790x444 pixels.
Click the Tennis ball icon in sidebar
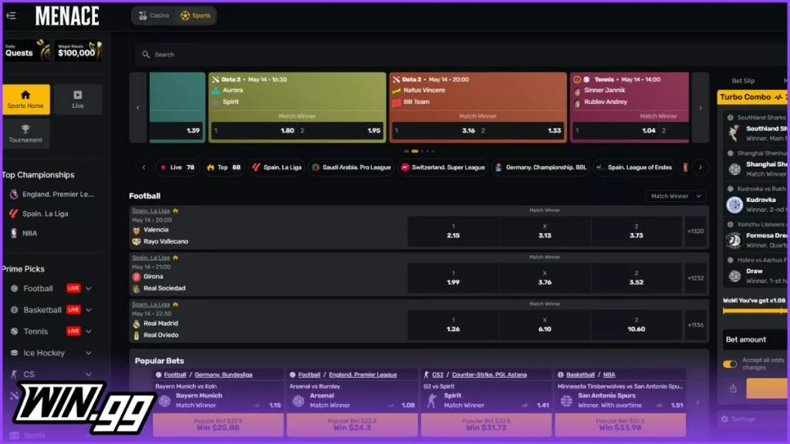(x=14, y=331)
